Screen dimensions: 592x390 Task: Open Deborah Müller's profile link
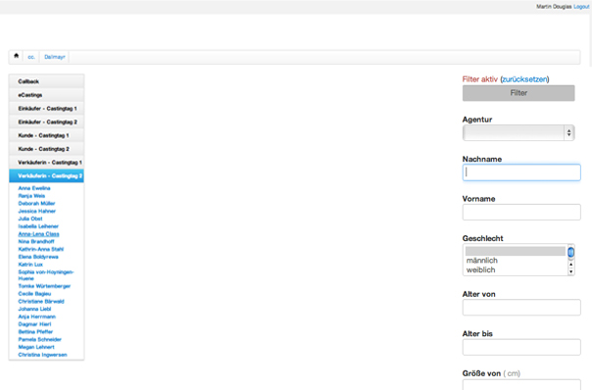click(x=36, y=203)
